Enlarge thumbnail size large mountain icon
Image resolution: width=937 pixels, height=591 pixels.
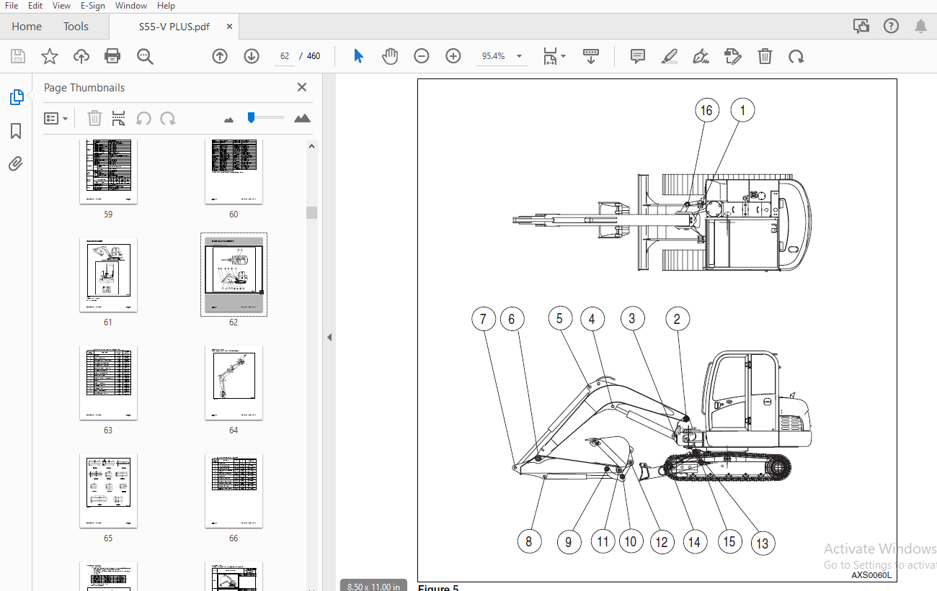pos(303,118)
